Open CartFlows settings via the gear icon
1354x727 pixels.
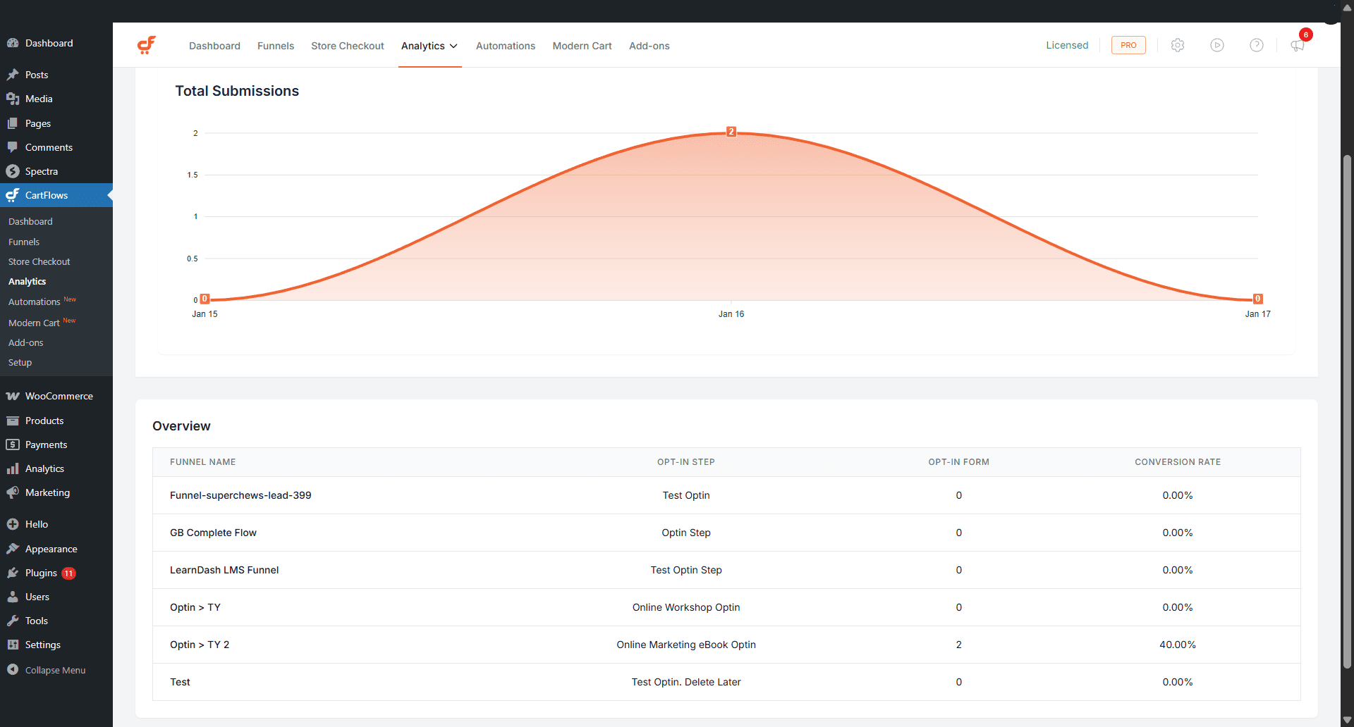click(x=1177, y=45)
